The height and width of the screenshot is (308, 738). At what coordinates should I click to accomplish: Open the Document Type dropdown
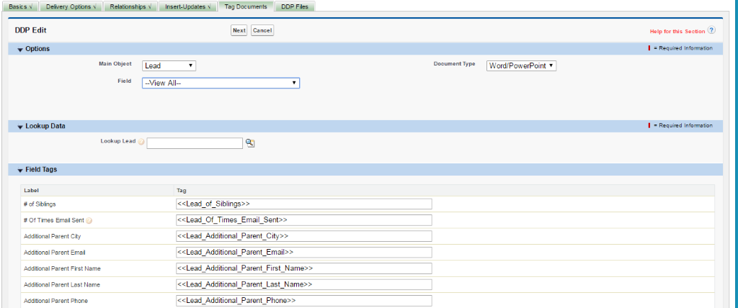click(x=522, y=65)
